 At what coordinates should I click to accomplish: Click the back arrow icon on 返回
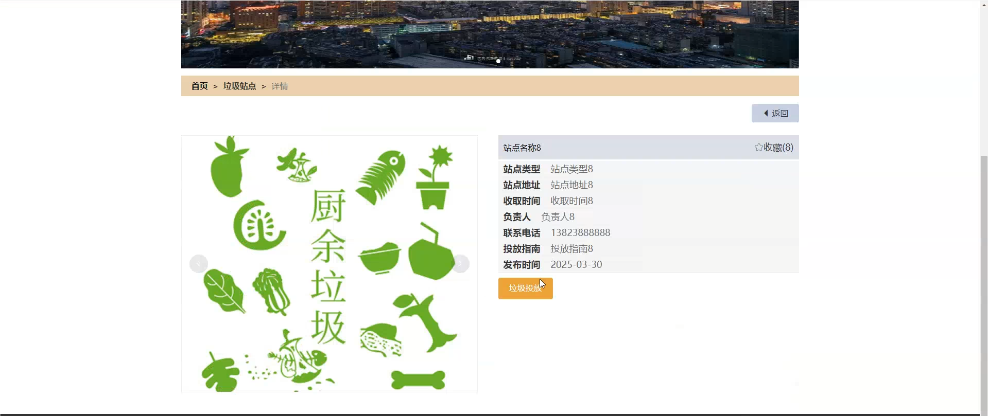[x=766, y=113]
